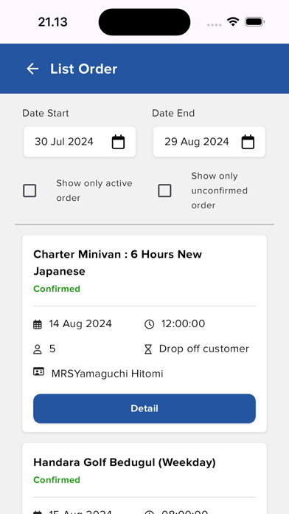Tap clock icon beside 12:00:00

(149, 324)
